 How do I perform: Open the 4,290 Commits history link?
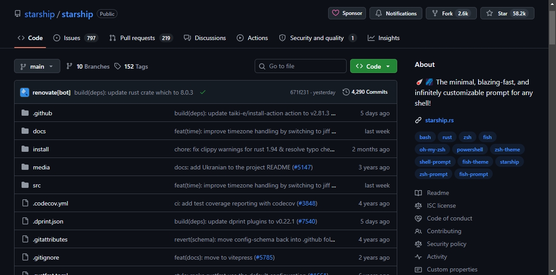pyautogui.click(x=365, y=92)
